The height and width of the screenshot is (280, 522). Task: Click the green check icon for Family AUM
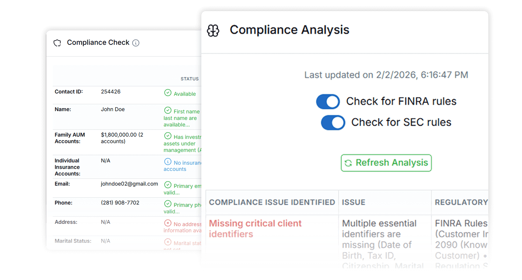pos(168,136)
